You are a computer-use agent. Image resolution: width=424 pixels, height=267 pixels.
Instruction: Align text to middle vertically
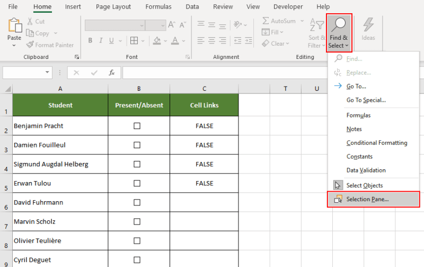click(211, 24)
